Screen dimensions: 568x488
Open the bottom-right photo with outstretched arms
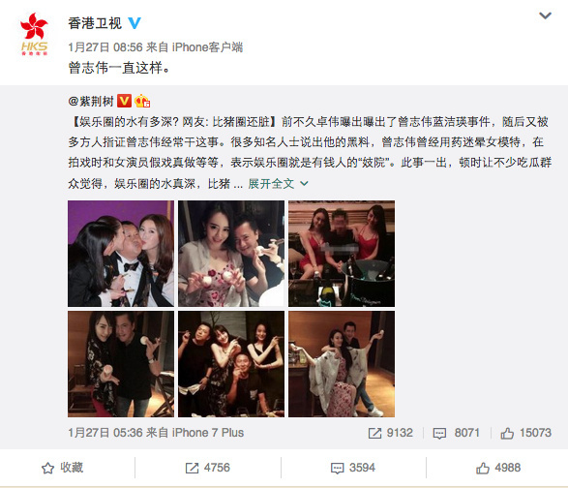click(342, 364)
